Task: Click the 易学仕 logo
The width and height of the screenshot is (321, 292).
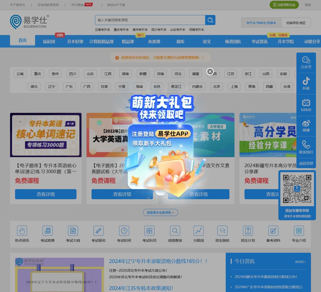Action: [x=29, y=22]
